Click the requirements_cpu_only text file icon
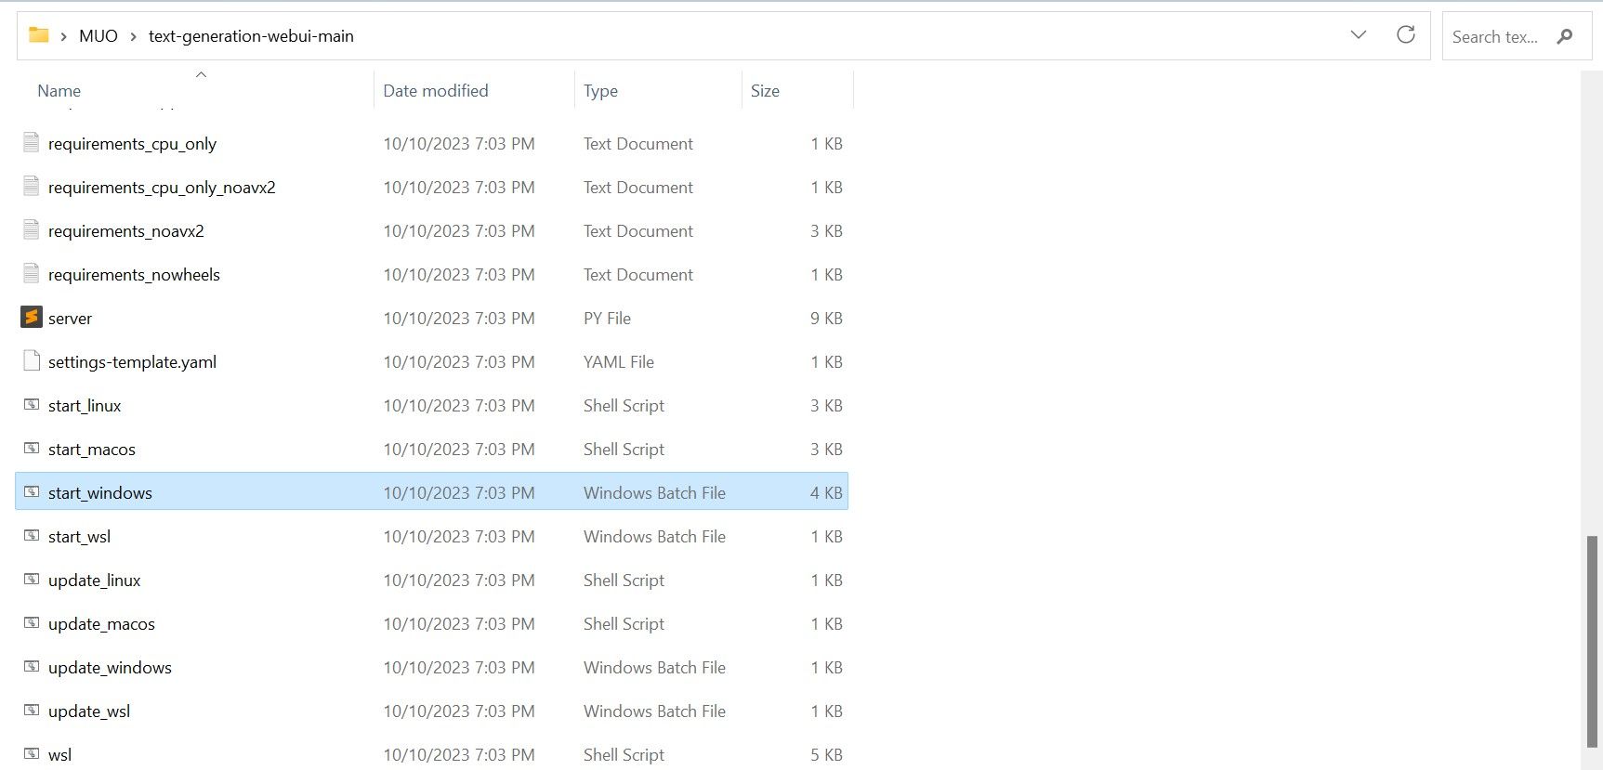This screenshot has width=1603, height=770. point(31,143)
